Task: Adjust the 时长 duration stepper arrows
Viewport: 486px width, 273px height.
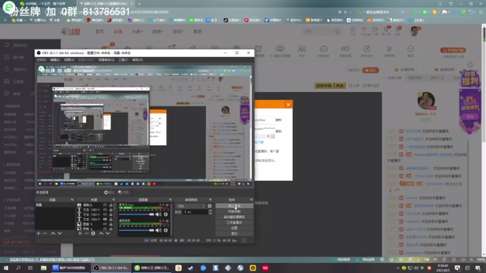Action: pyautogui.click(x=210, y=212)
